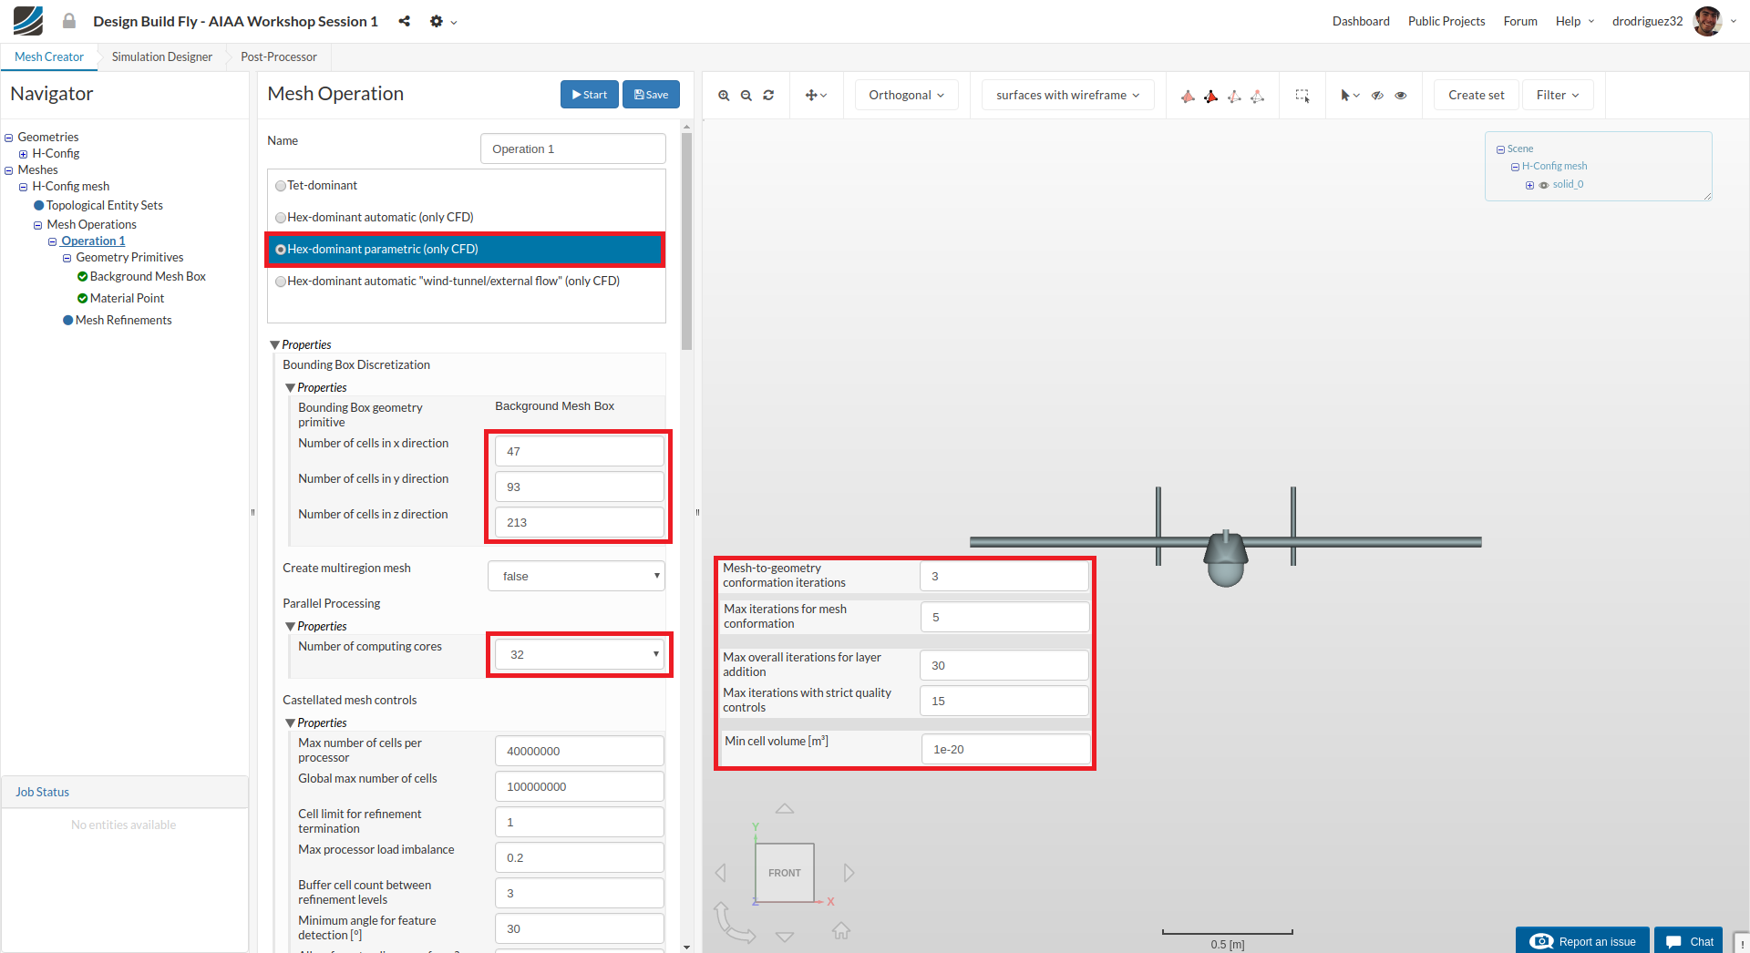Screen dimensions: 1750x953
Task: Collapse the Meshes tree node
Action: (9, 170)
